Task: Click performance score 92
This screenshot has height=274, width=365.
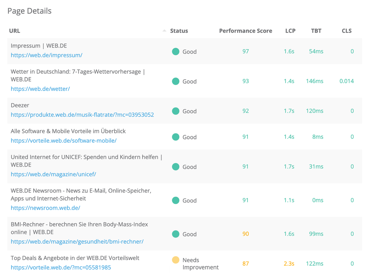Action: 246,111
